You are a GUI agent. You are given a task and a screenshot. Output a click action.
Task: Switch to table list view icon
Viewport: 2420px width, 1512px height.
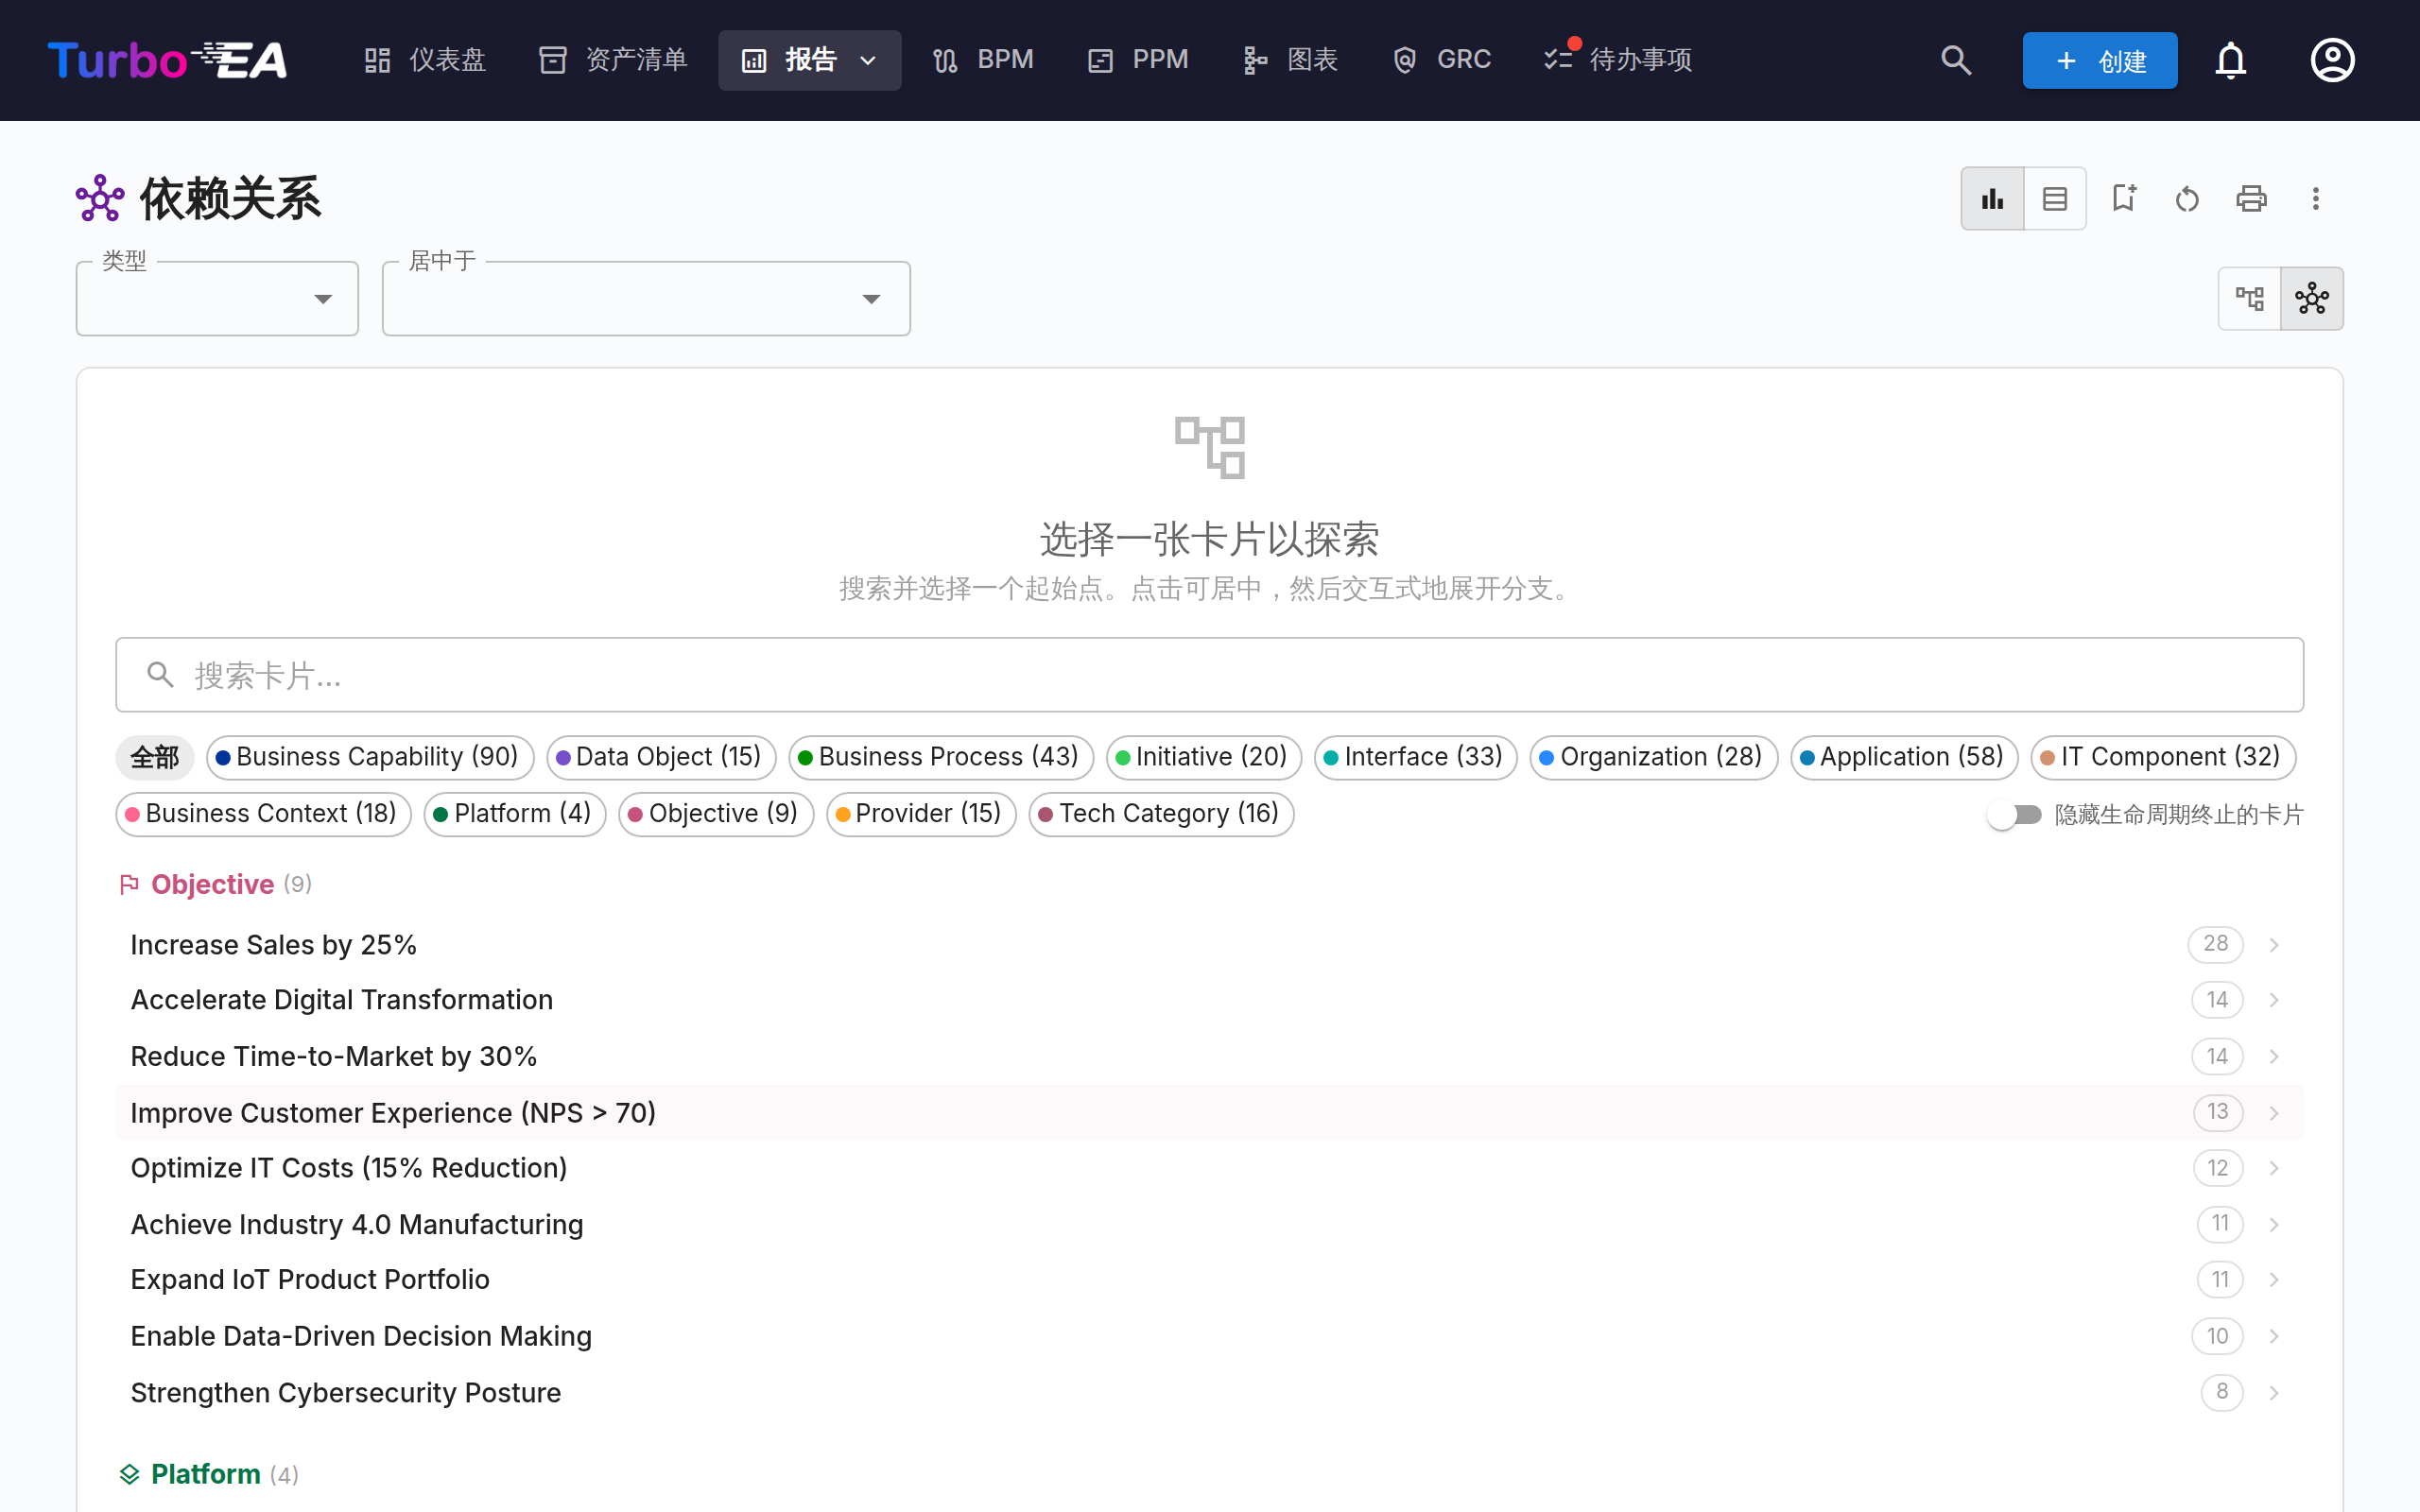(2055, 198)
